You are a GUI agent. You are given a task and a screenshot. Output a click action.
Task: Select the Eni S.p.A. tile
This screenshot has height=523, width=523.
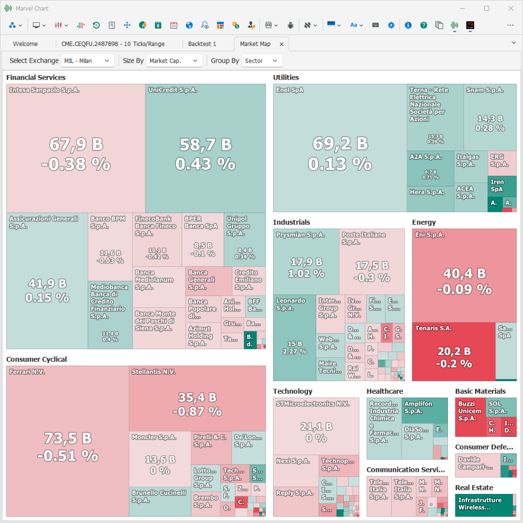point(464,275)
